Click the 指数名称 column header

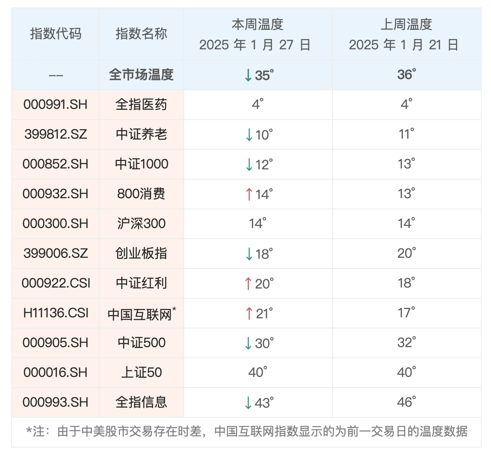[141, 34]
